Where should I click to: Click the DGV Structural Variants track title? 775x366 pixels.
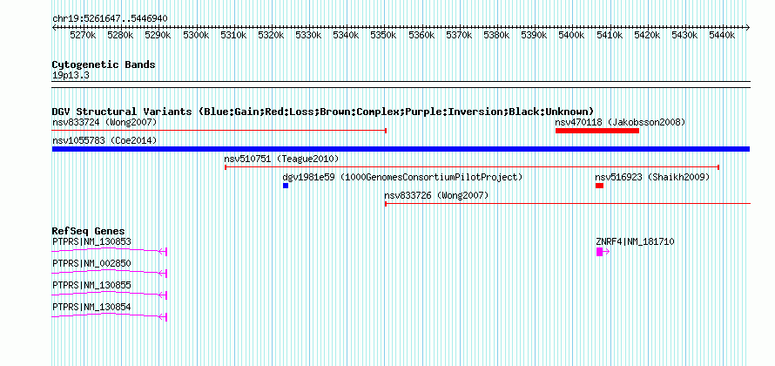[323, 112]
